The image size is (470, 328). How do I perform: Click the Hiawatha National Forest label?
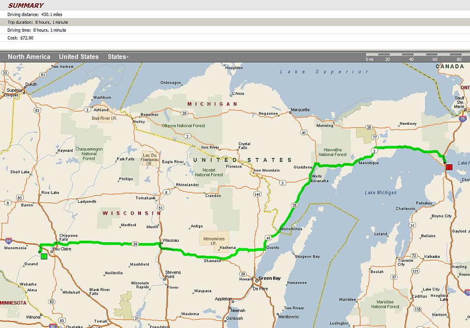[332, 152]
